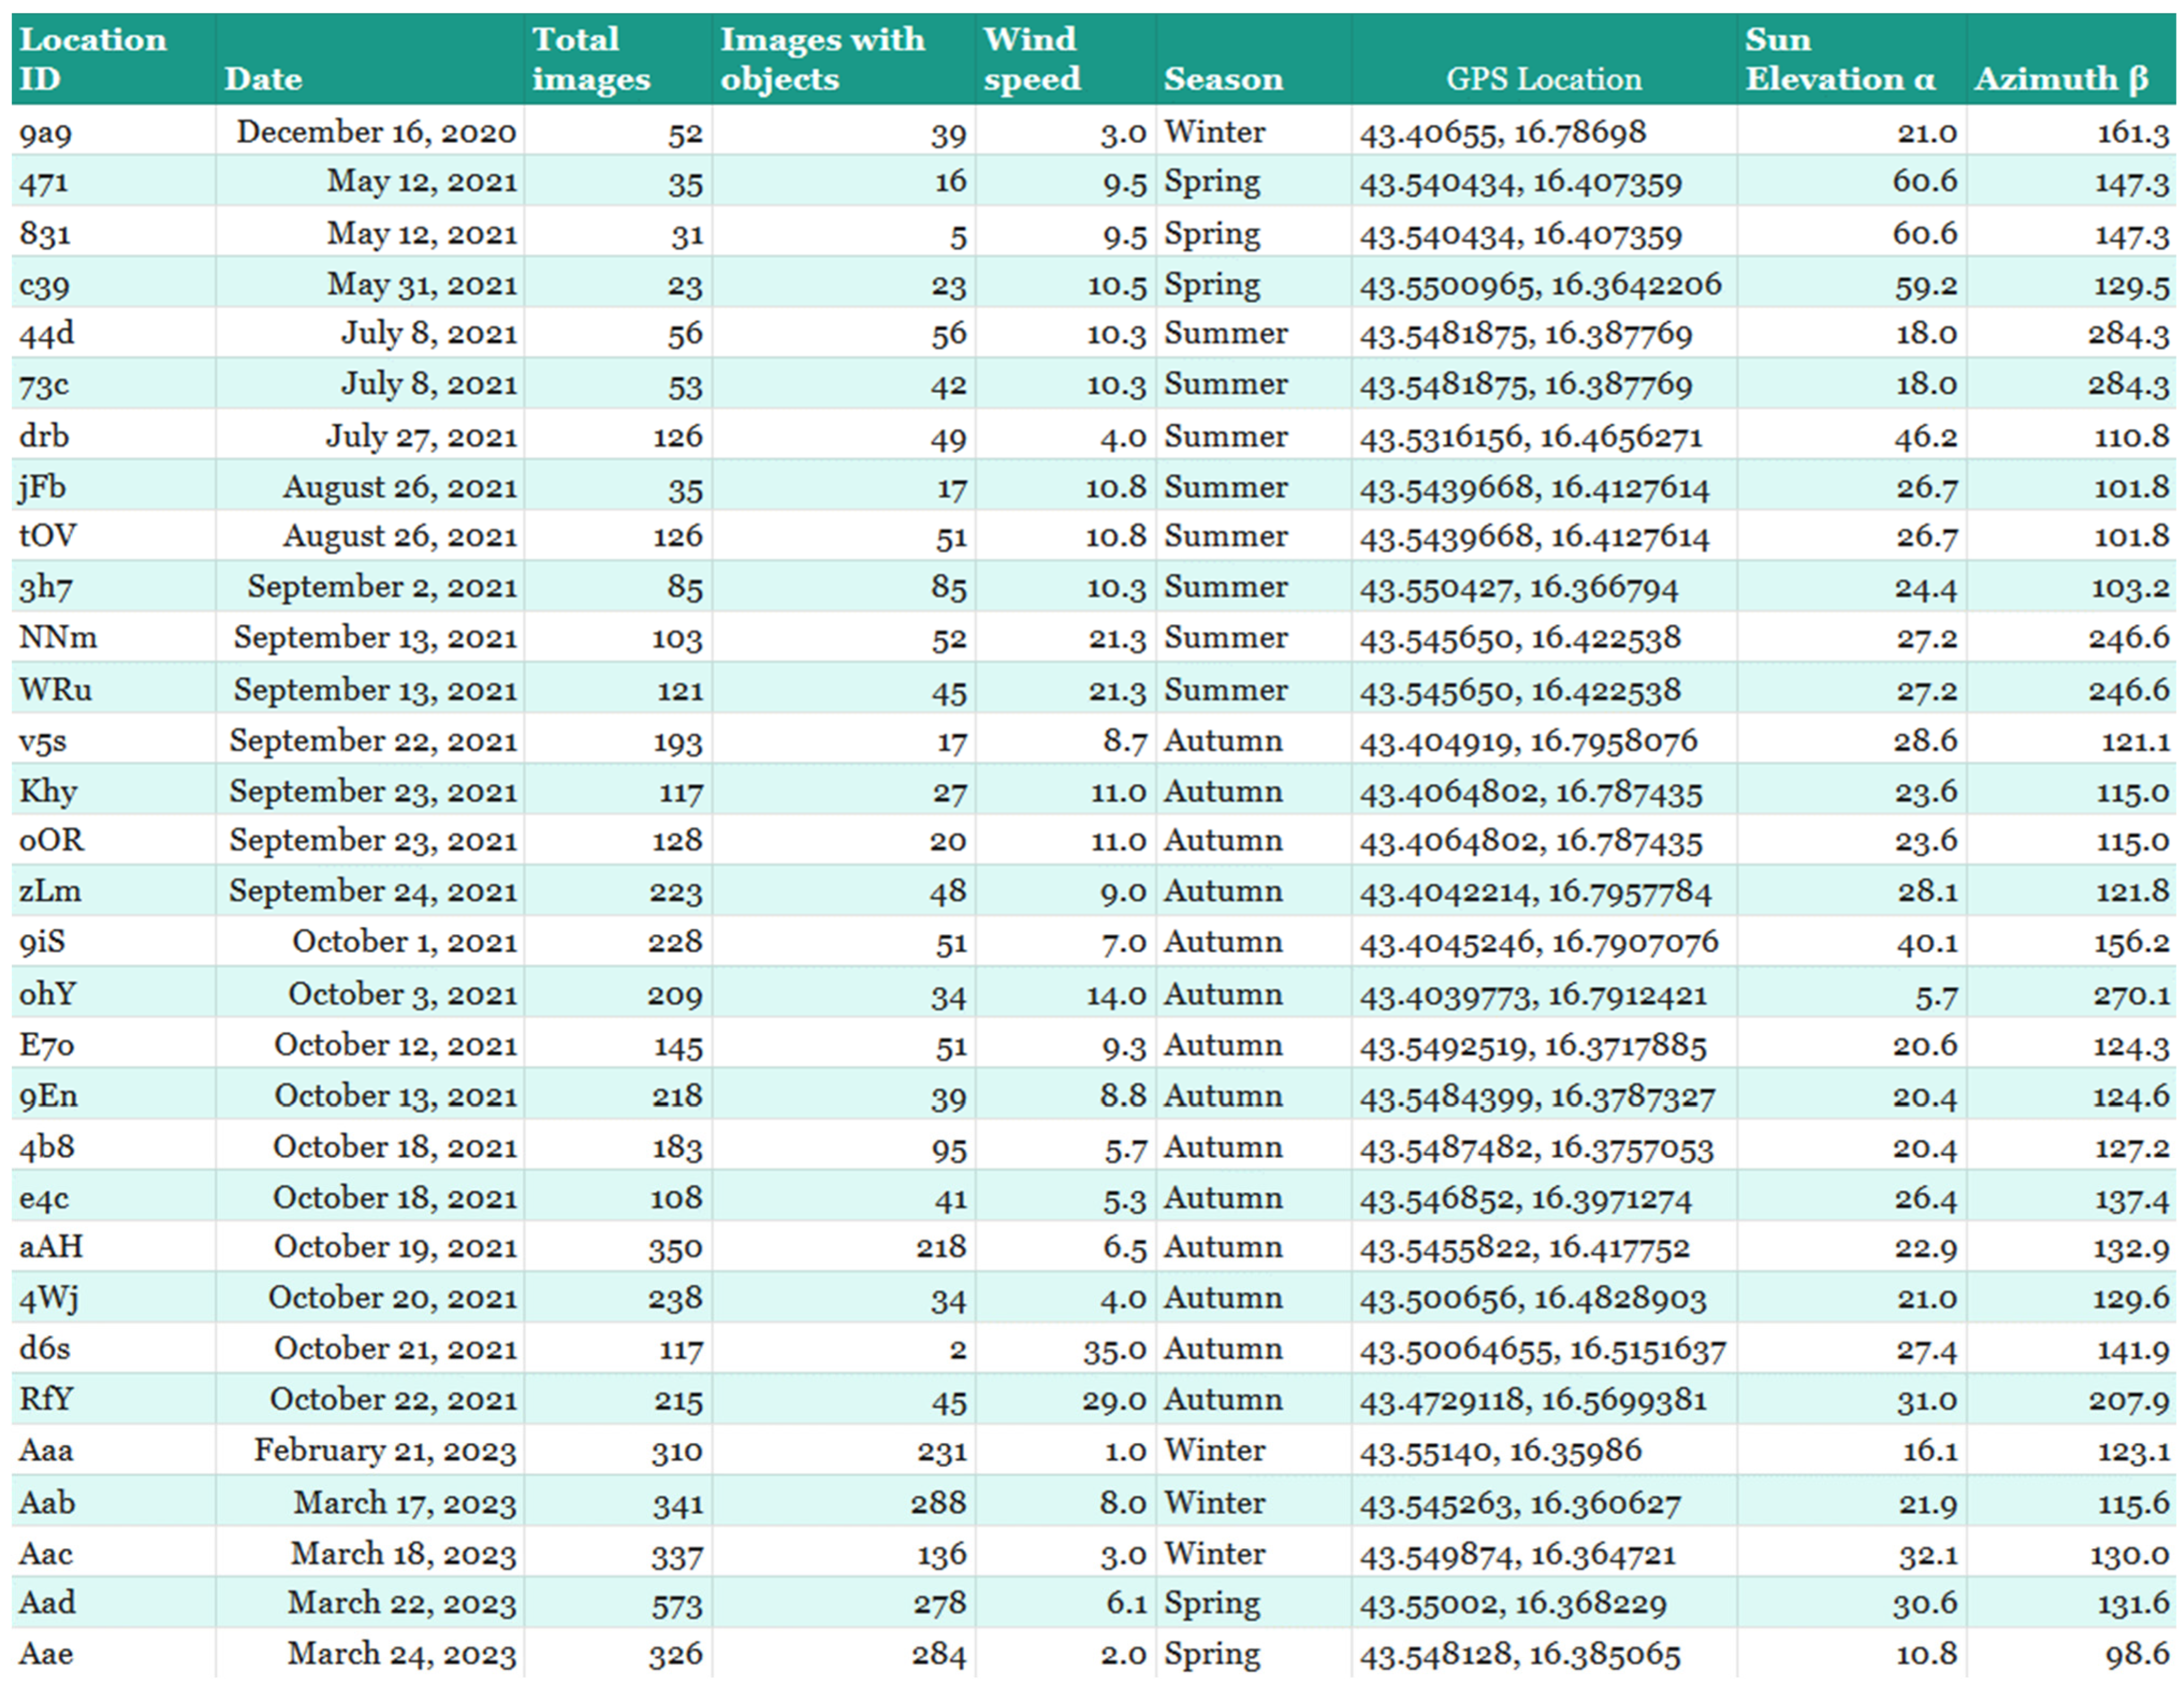Select azimuth value 270.1
This screenshot has width=2184, height=1692.
[2131, 995]
